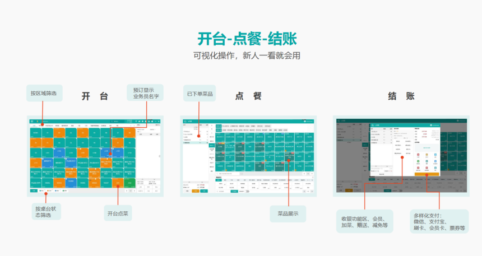Choose the middle-row teal payment icon in 结账
This screenshot has width=482, height=256.
[x=427, y=161]
